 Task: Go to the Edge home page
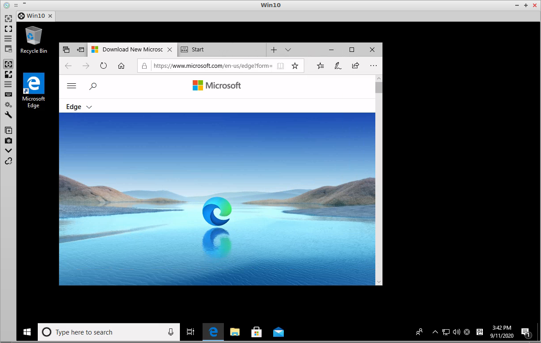[x=121, y=66]
